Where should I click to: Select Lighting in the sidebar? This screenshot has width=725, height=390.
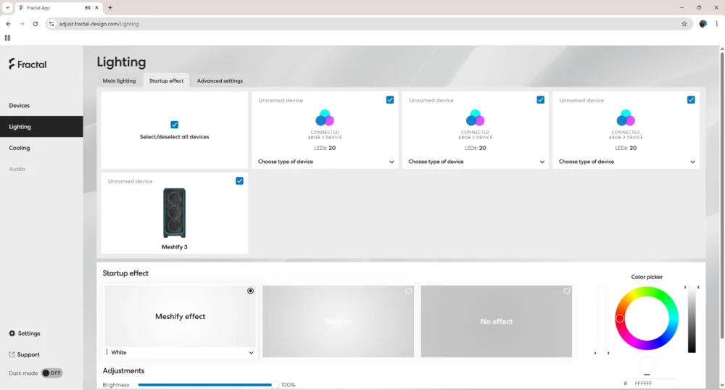click(41, 127)
